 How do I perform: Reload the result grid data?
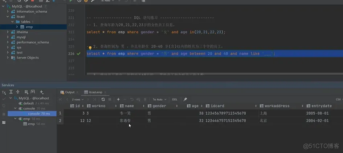click(103, 99)
